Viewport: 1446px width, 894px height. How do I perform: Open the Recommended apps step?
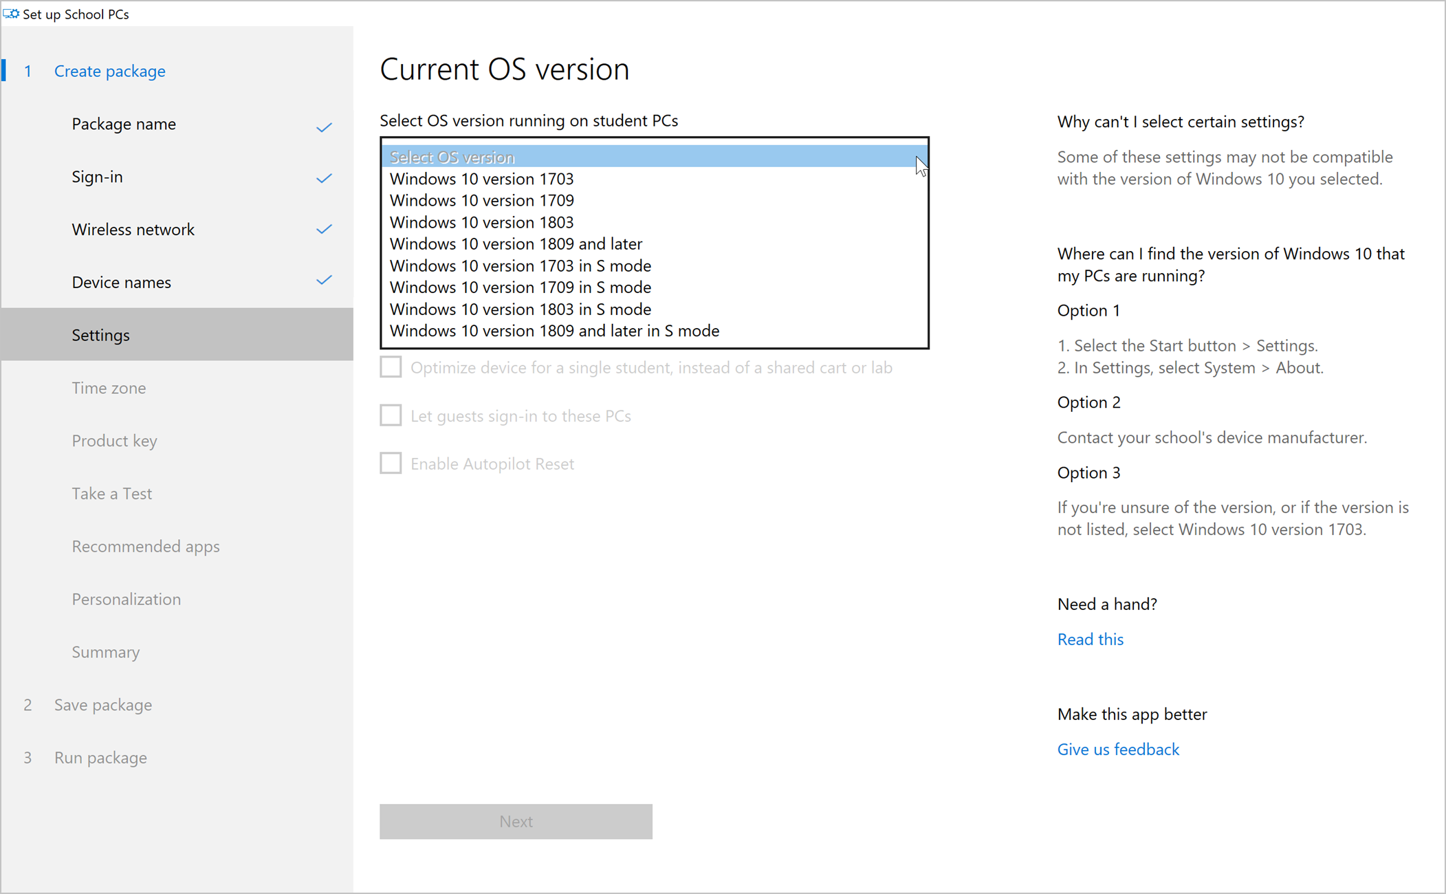click(x=146, y=547)
